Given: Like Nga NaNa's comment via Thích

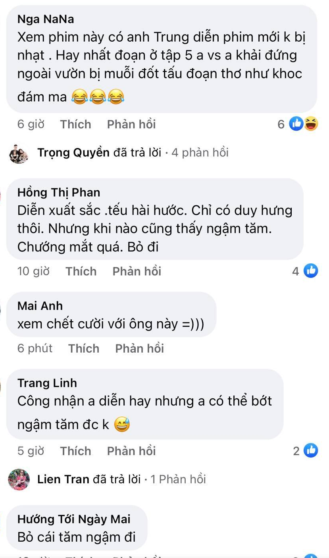Looking at the screenshot, I should click(x=76, y=124).
